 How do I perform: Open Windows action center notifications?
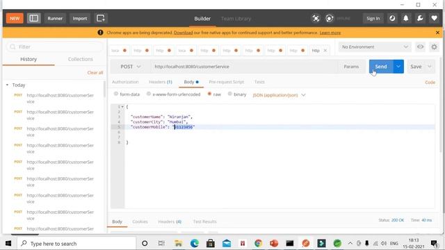[434, 244]
